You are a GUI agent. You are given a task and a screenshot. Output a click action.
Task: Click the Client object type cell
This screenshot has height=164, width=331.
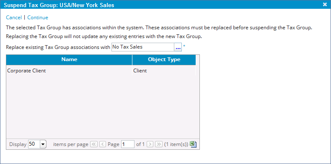point(164,71)
